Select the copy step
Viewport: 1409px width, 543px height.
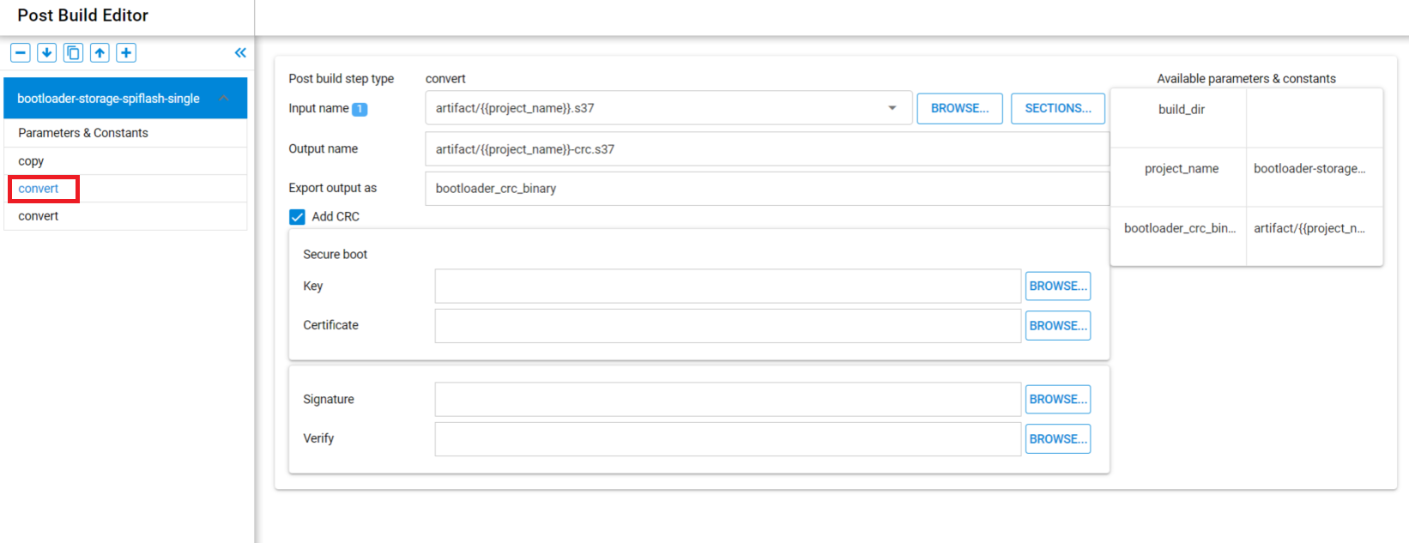click(x=125, y=161)
